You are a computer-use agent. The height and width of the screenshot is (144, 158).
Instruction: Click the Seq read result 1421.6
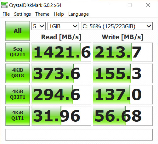(61, 52)
